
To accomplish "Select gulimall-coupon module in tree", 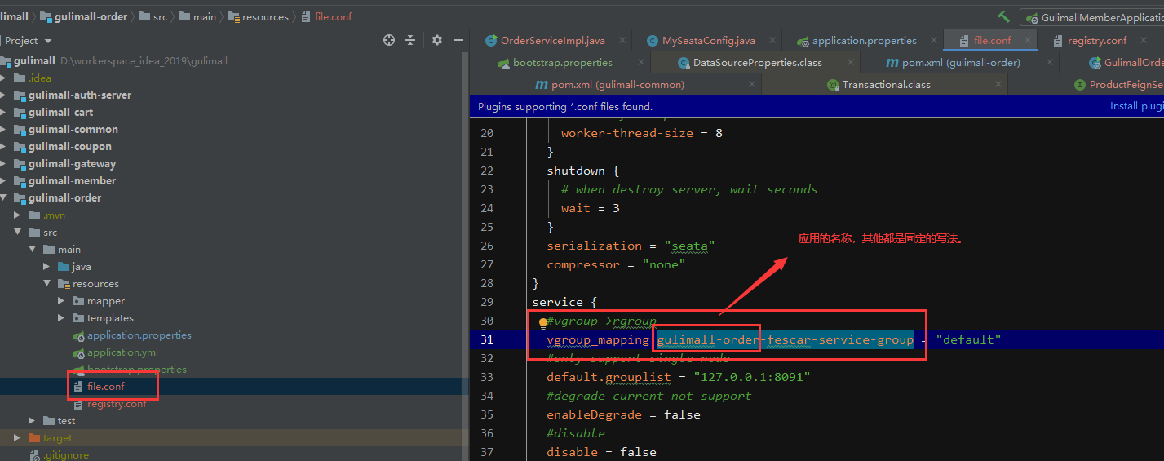I will (70, 147).
